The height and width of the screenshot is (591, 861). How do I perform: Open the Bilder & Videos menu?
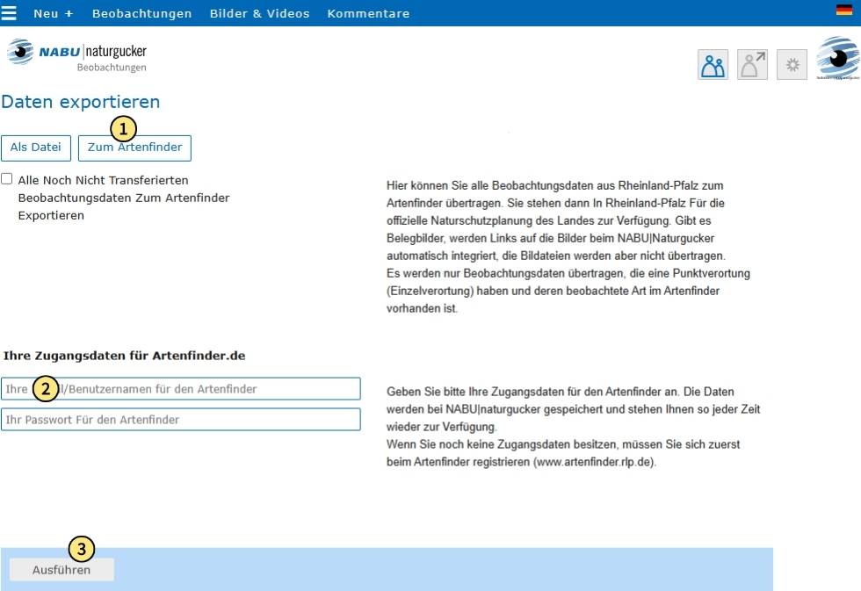click(260, 13)
